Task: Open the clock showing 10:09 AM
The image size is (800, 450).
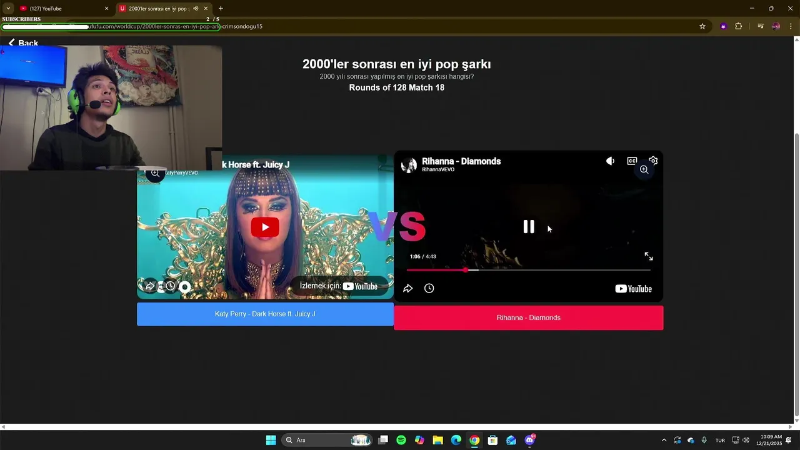Action: [769, 440]
